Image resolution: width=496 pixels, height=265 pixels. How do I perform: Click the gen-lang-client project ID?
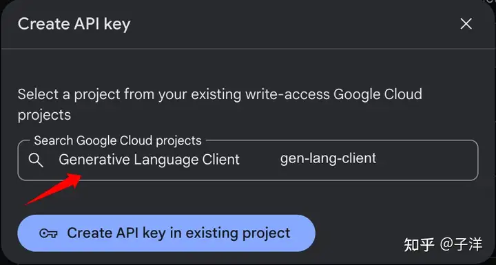[328, 158]
